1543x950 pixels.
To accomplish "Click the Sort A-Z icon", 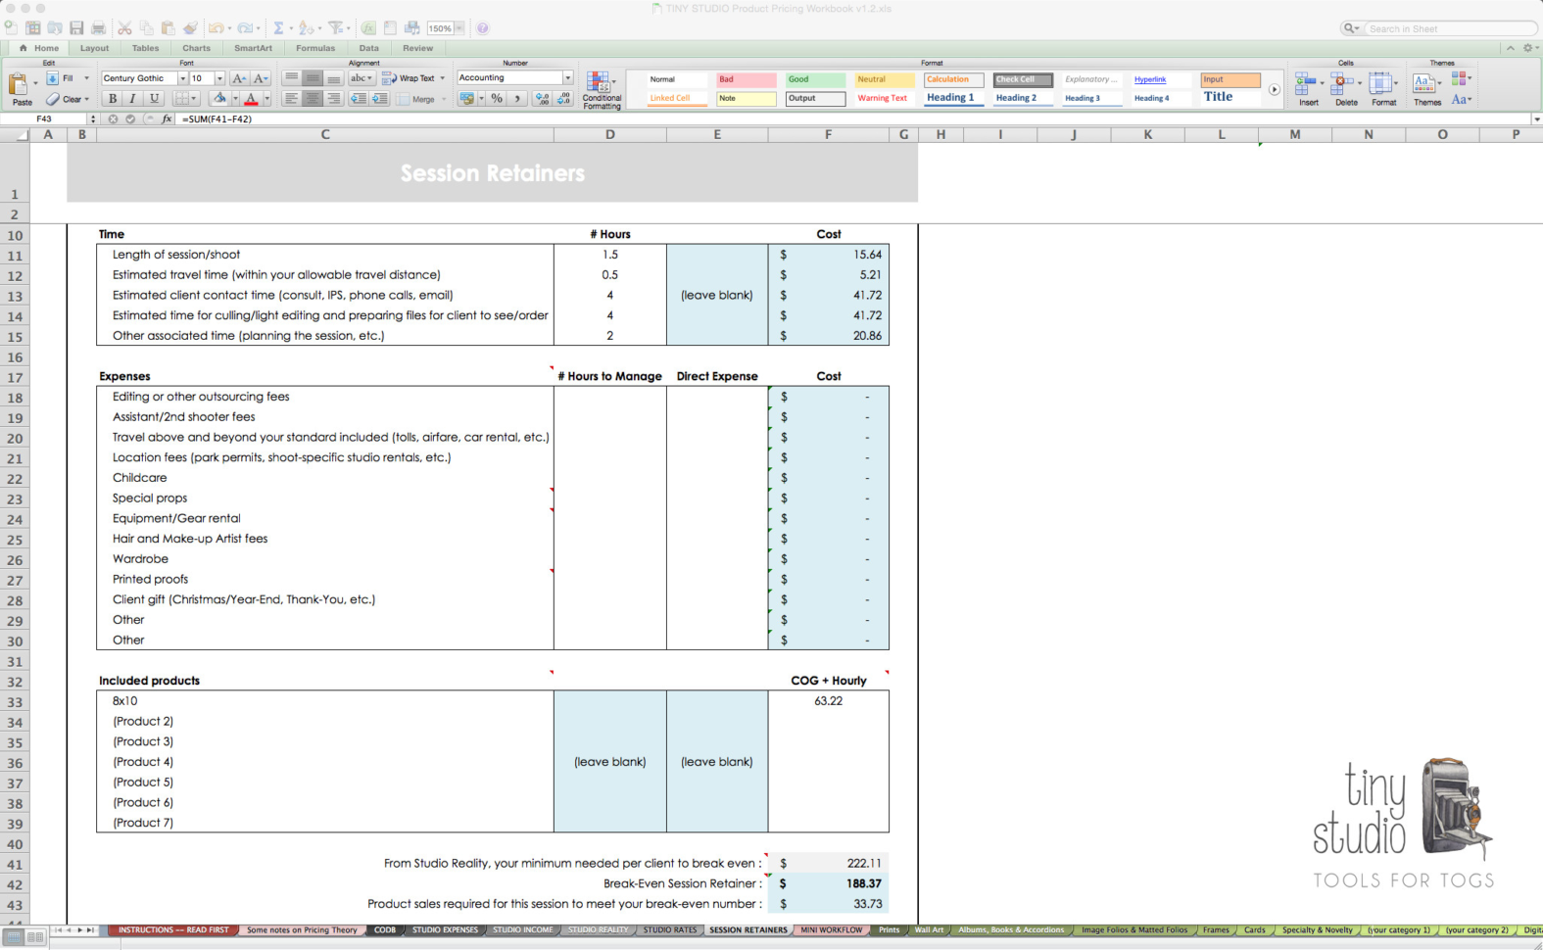I will (306, 28).
